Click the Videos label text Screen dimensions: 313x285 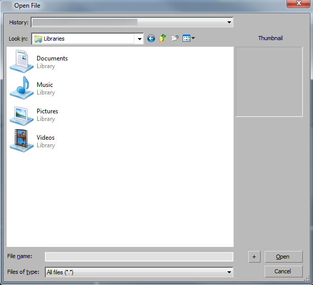coord(45,138)
